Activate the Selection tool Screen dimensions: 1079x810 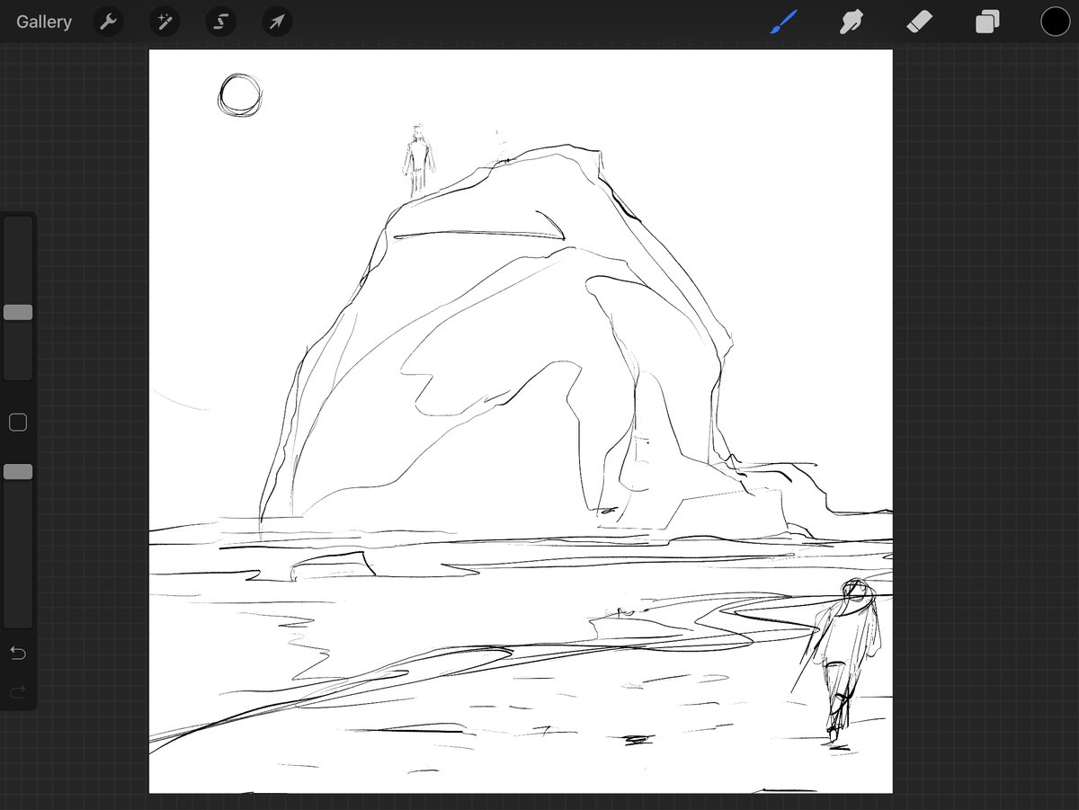[220, 22]
